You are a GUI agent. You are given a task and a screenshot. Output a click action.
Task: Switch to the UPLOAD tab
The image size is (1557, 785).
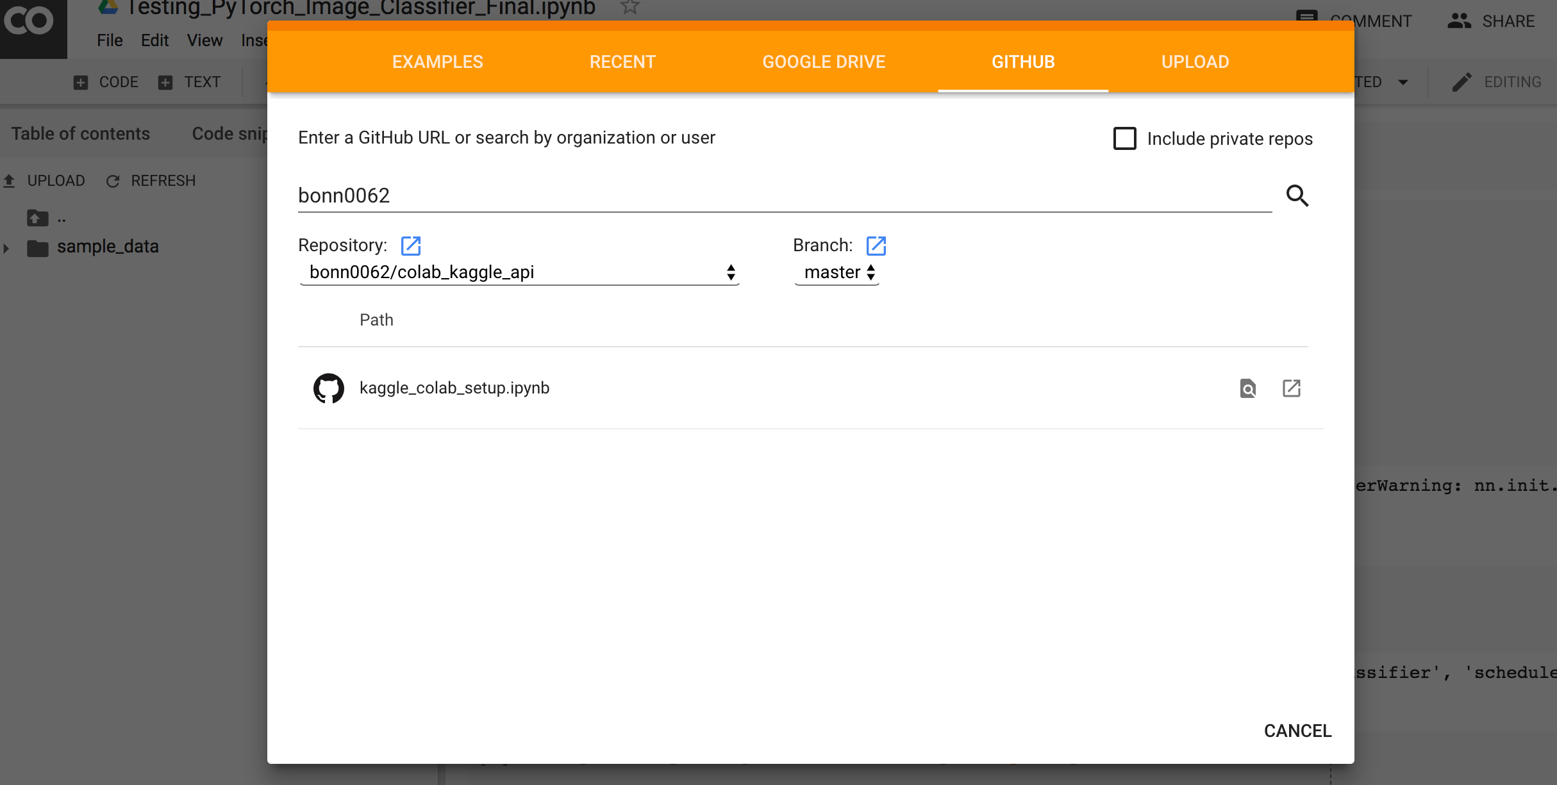1195,62
